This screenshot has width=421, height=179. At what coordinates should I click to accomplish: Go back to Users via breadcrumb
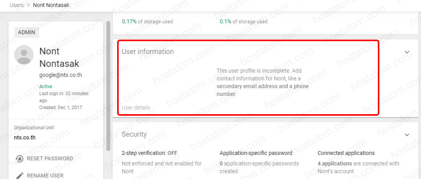tap(16, 5)
